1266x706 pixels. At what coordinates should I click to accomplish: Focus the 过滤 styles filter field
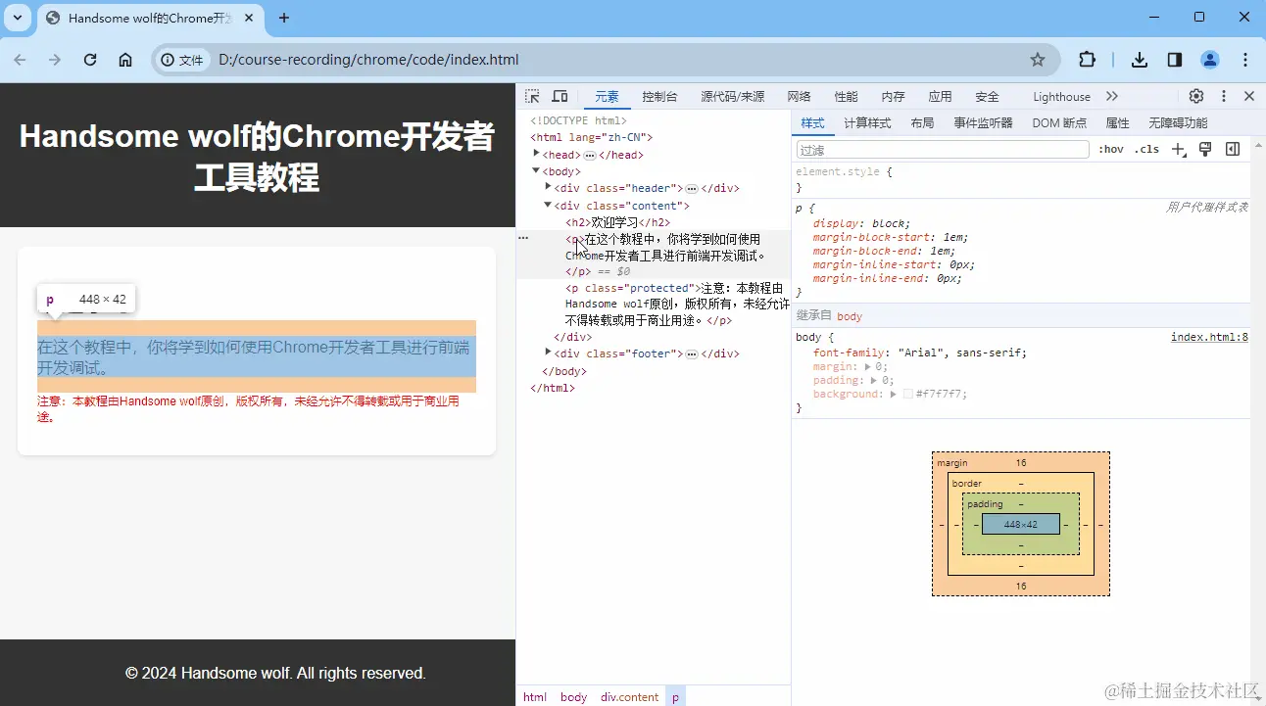[943, 150]
